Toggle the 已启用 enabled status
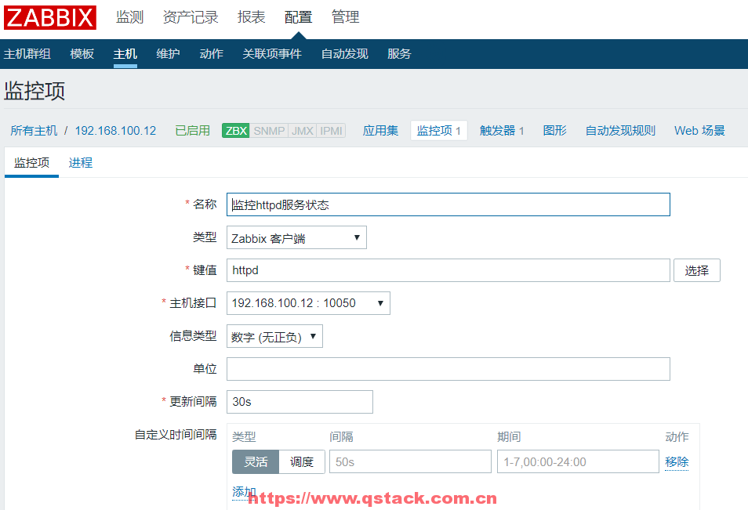Screen dimensions: 748x510 pyautogui.click(x=192, y=131)
